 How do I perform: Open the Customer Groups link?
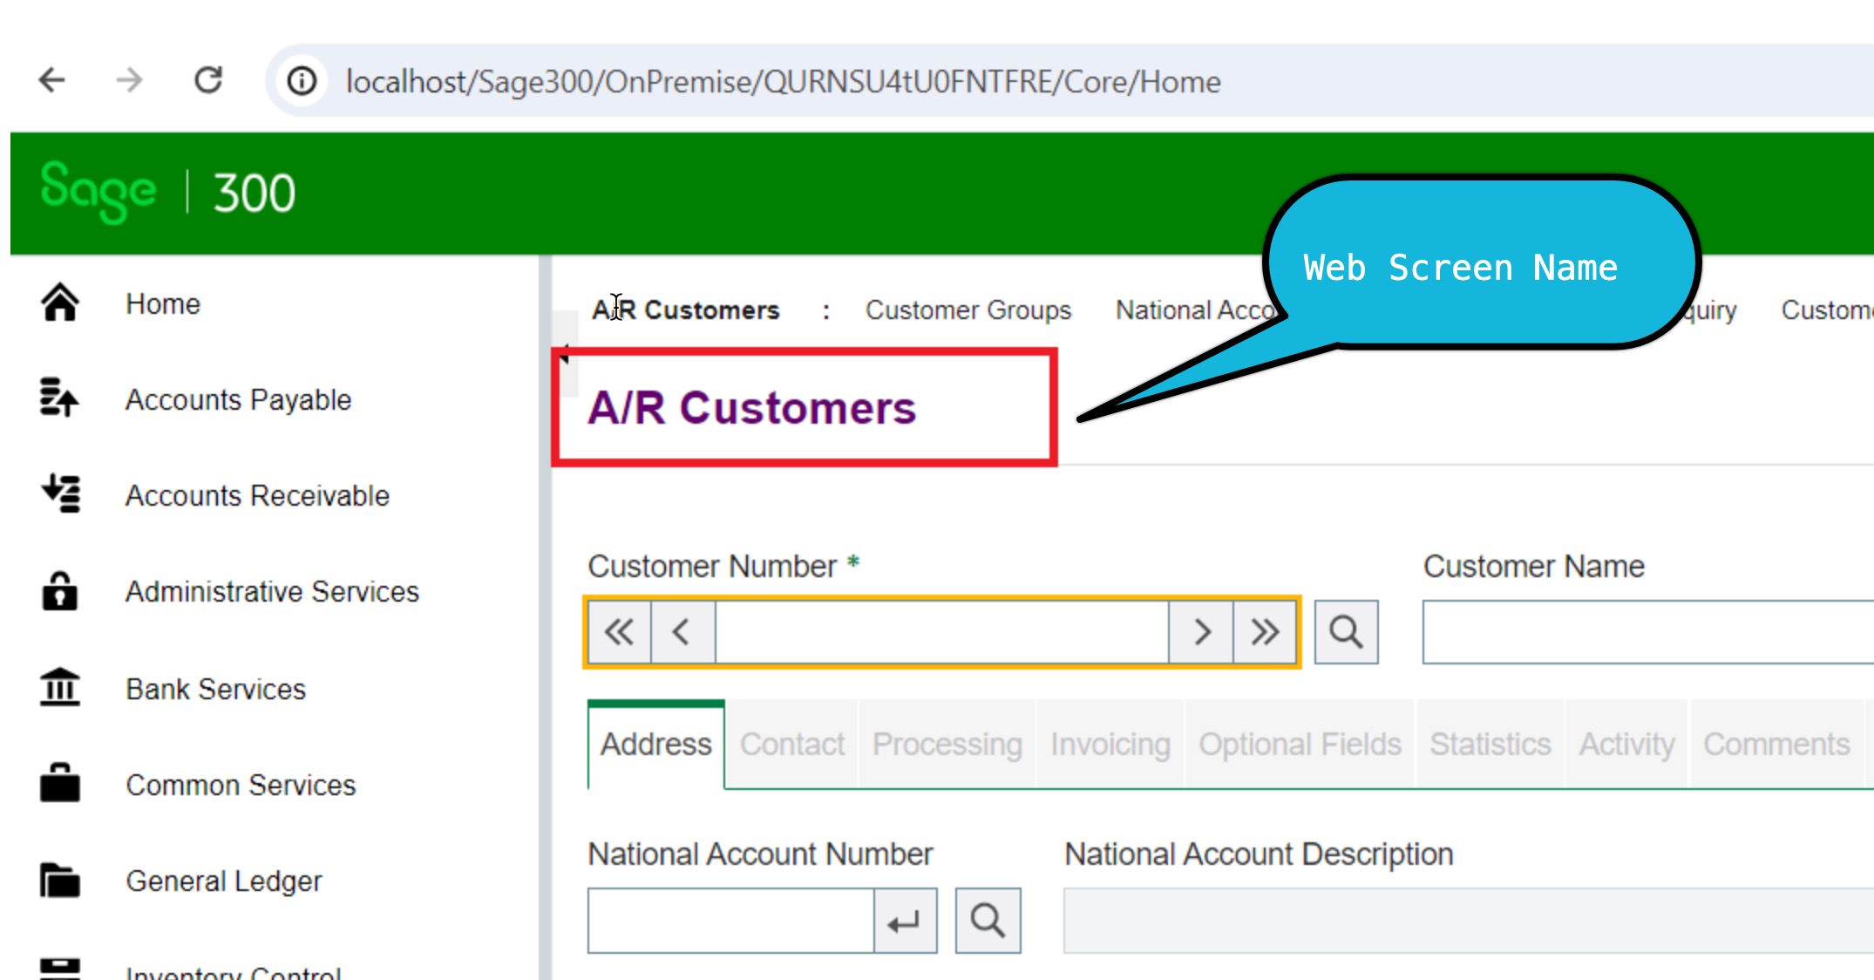click(x=968, y=310)
